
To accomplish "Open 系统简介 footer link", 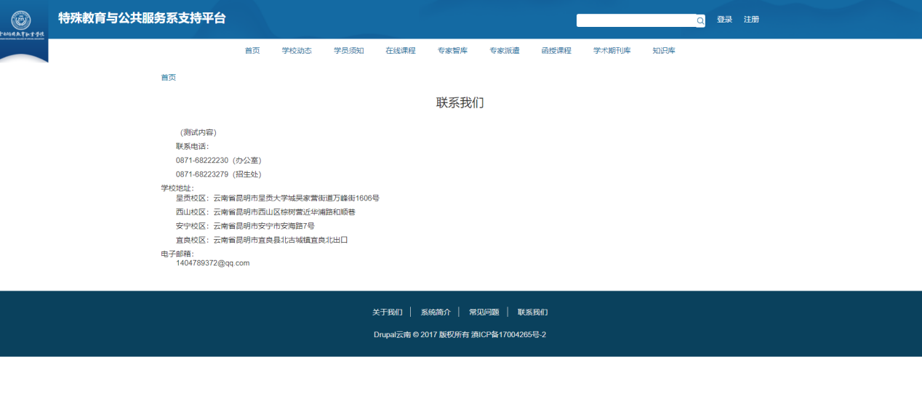I will point(436,312).
